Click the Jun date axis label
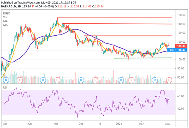 click(30, 124)
